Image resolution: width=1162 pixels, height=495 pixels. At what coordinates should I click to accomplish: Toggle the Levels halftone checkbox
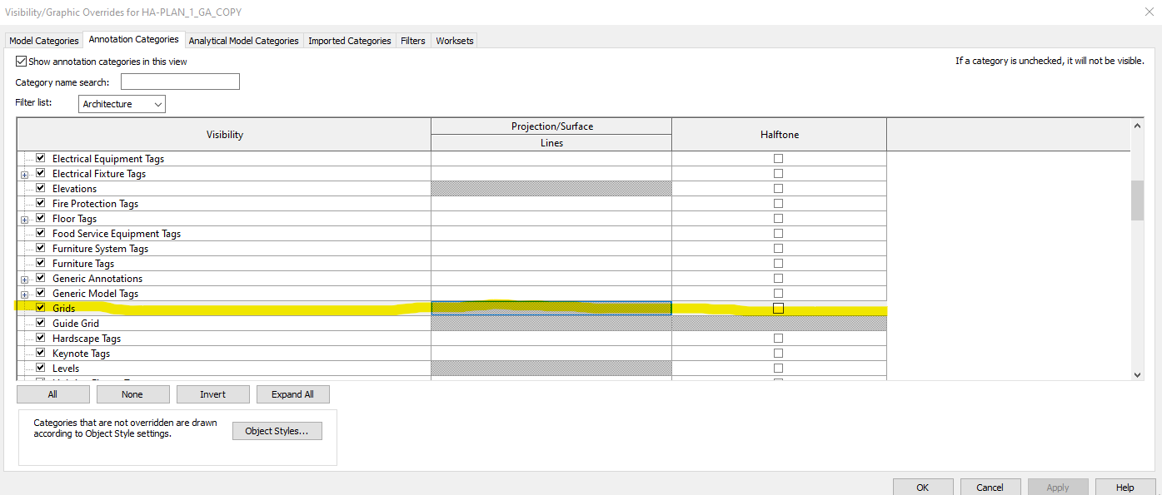click(x=778, y=367)
